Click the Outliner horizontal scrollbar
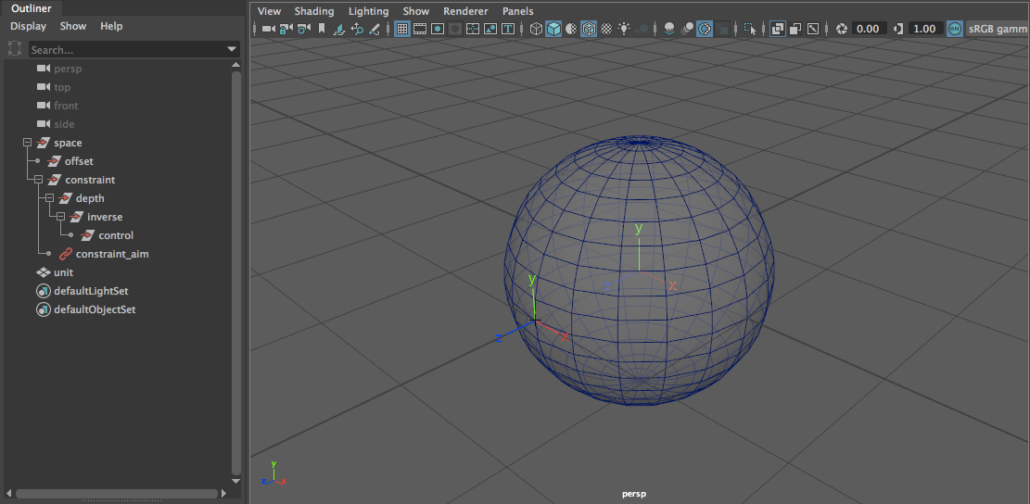 [117, 493]
